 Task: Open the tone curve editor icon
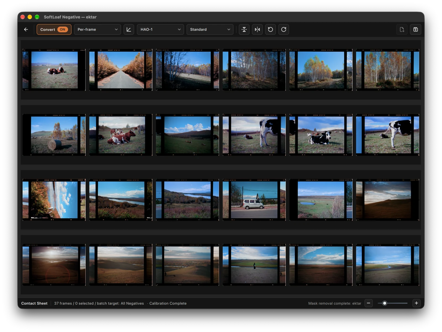coord(129,30)
